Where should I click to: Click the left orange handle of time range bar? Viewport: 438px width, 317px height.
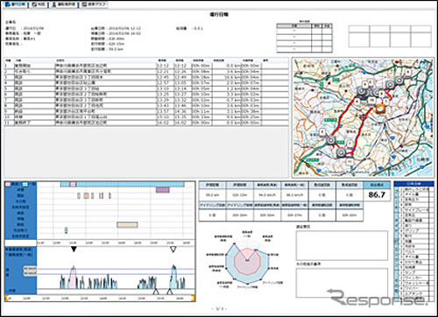coord(6,298)
